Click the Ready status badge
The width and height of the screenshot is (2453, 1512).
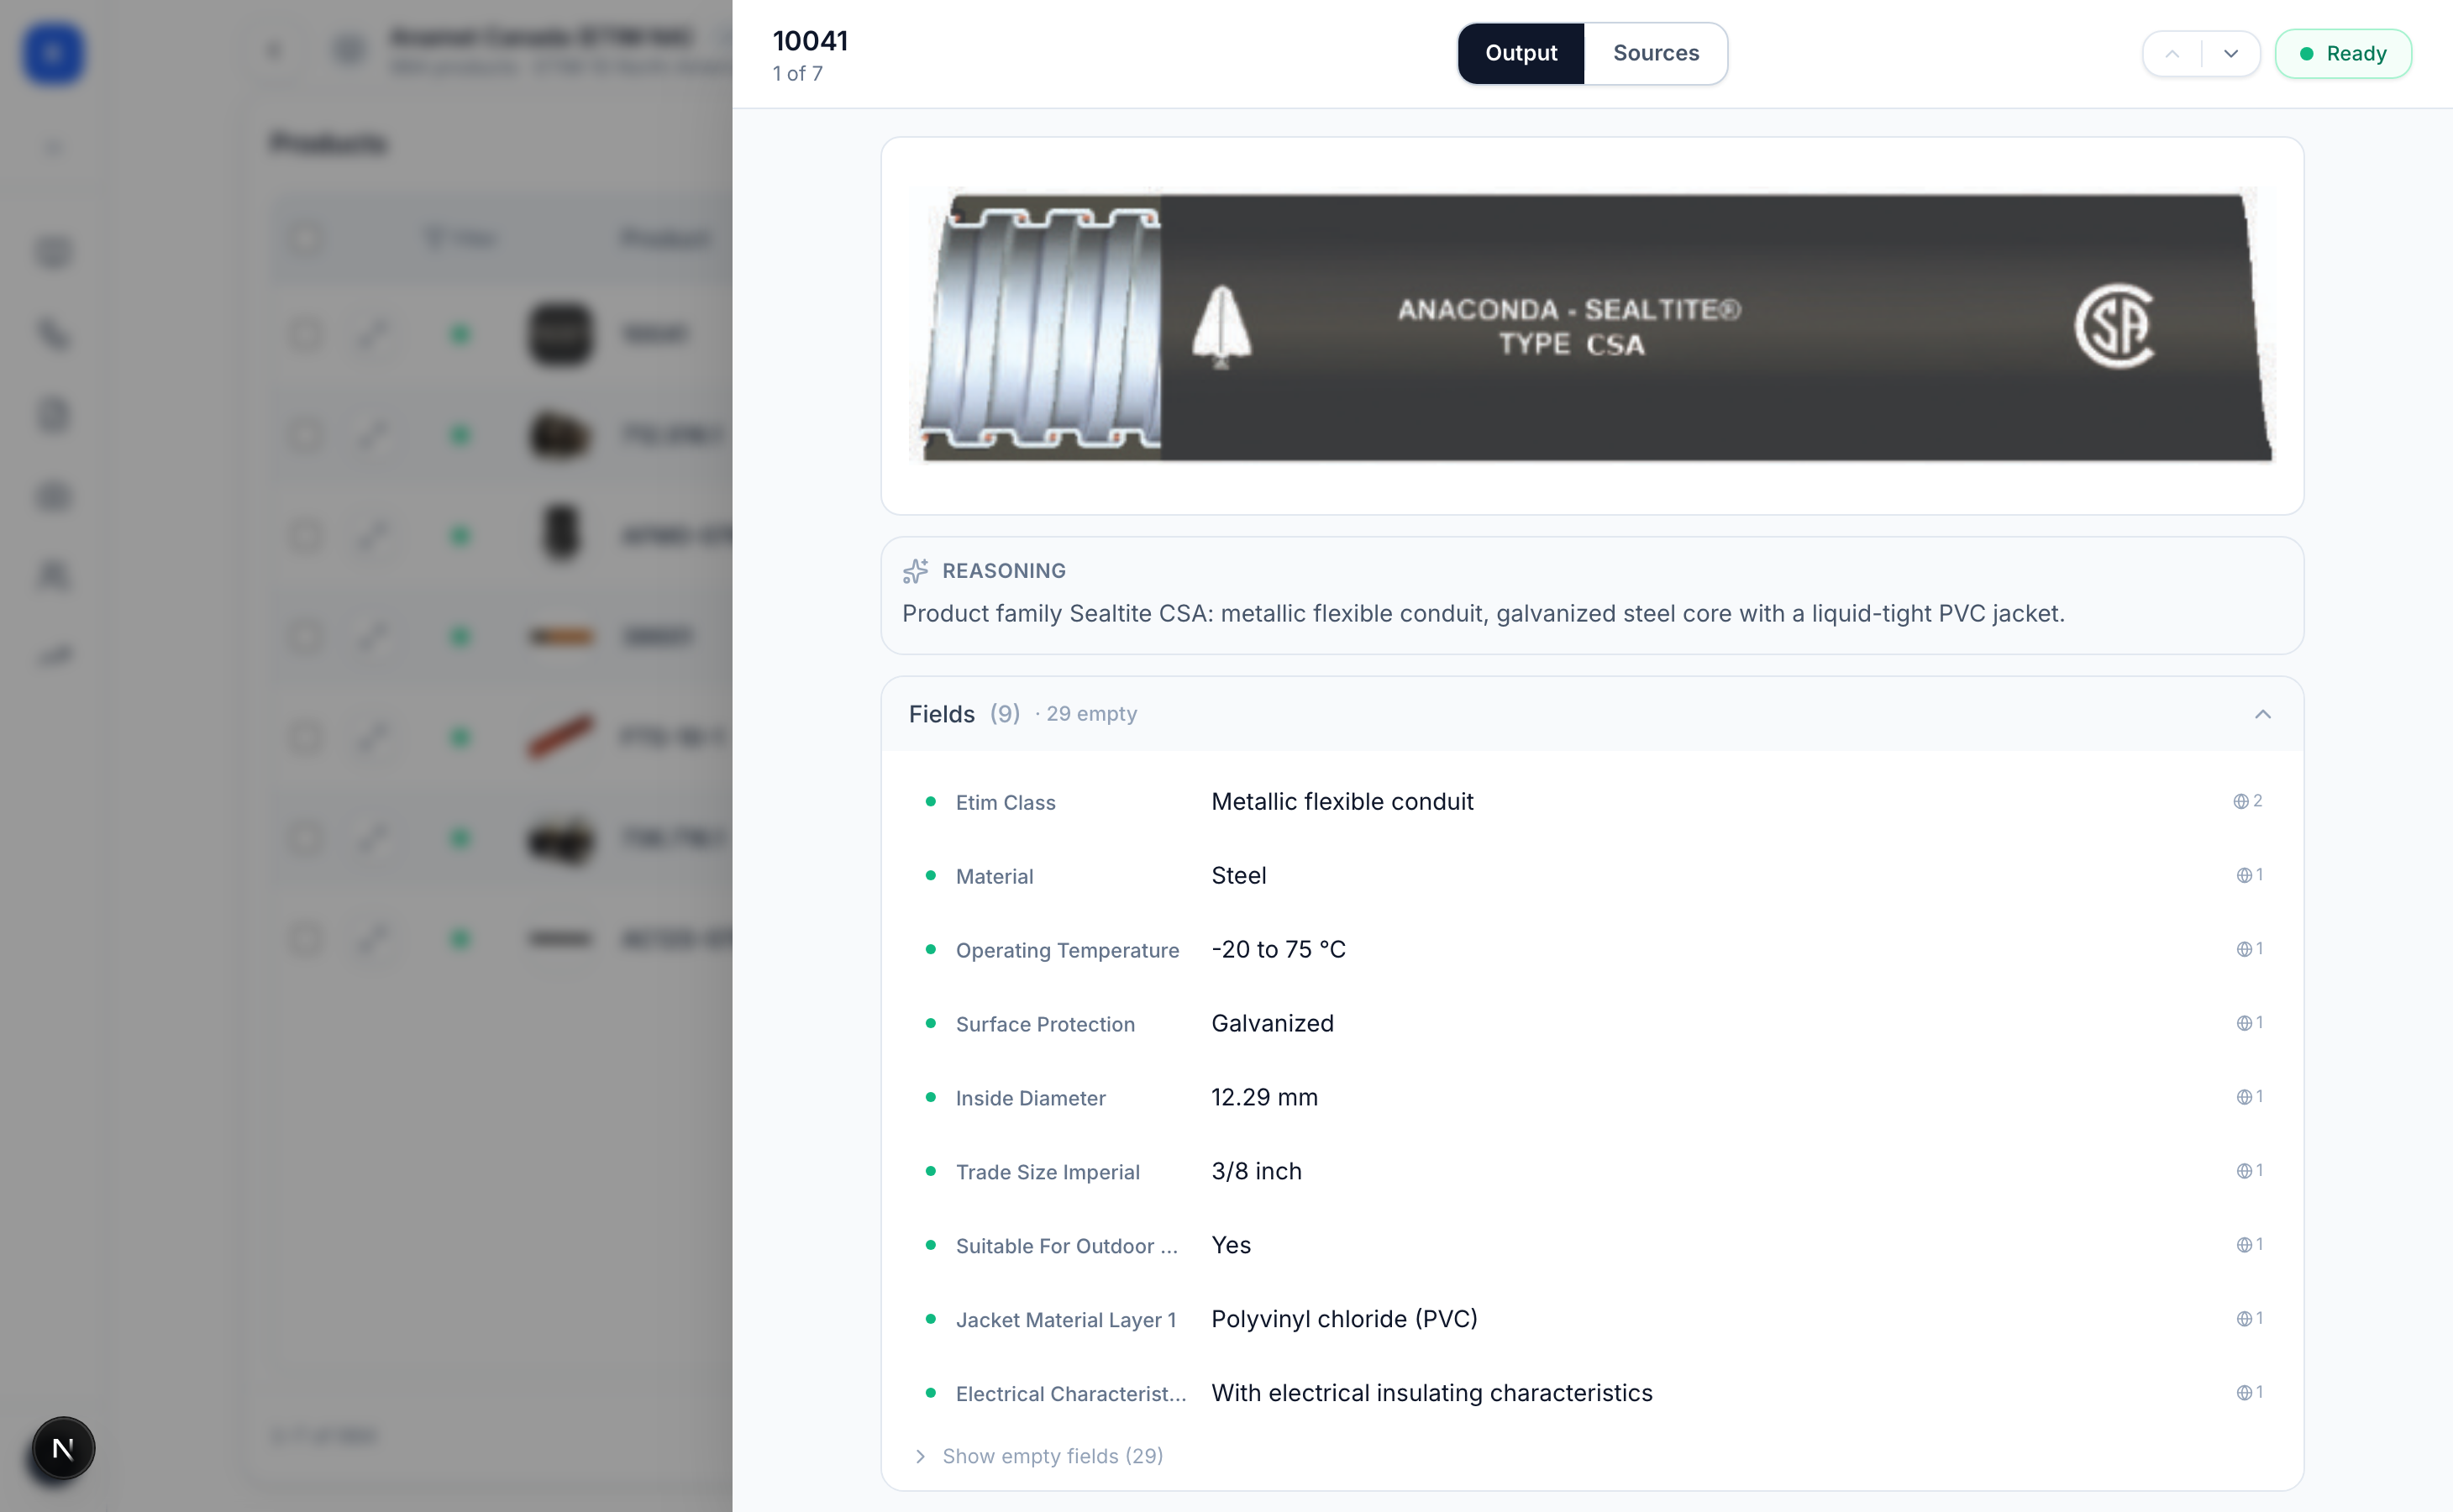coord(2343,54)
